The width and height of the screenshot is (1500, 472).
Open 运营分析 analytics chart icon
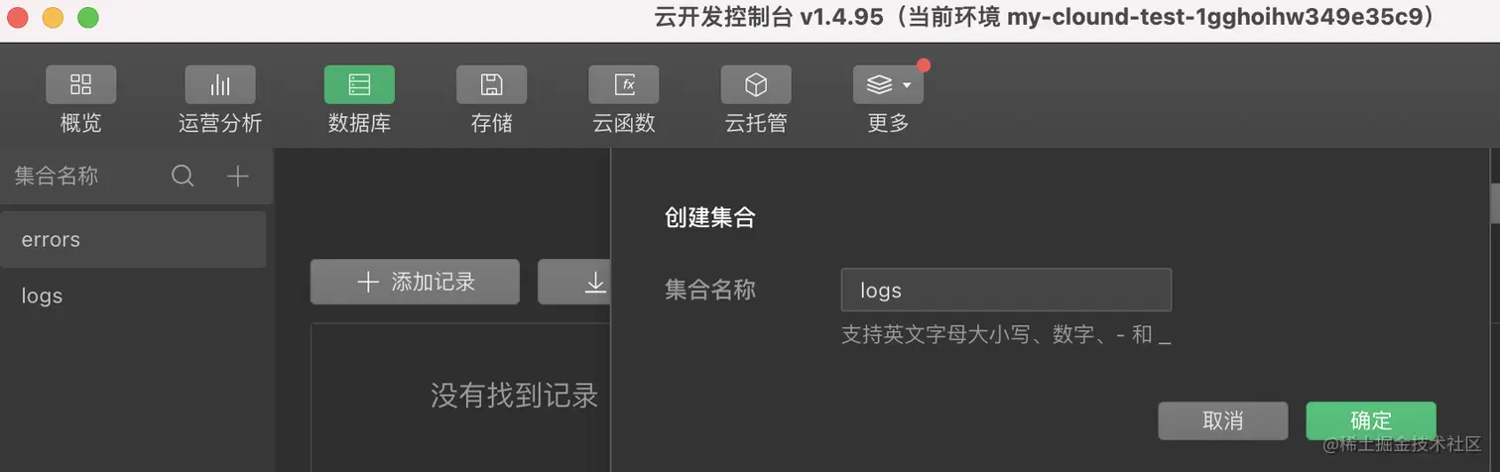pyautogui.click(x=220, y=85)
